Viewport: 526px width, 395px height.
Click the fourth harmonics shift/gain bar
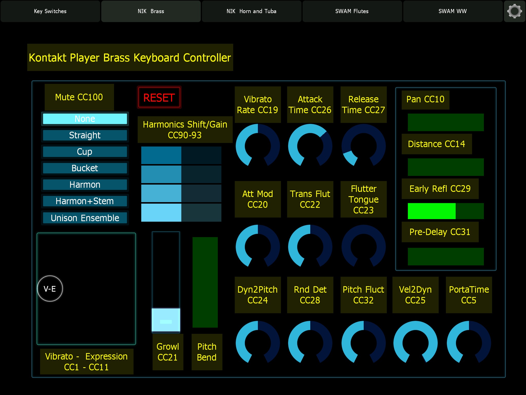point(181,213)
